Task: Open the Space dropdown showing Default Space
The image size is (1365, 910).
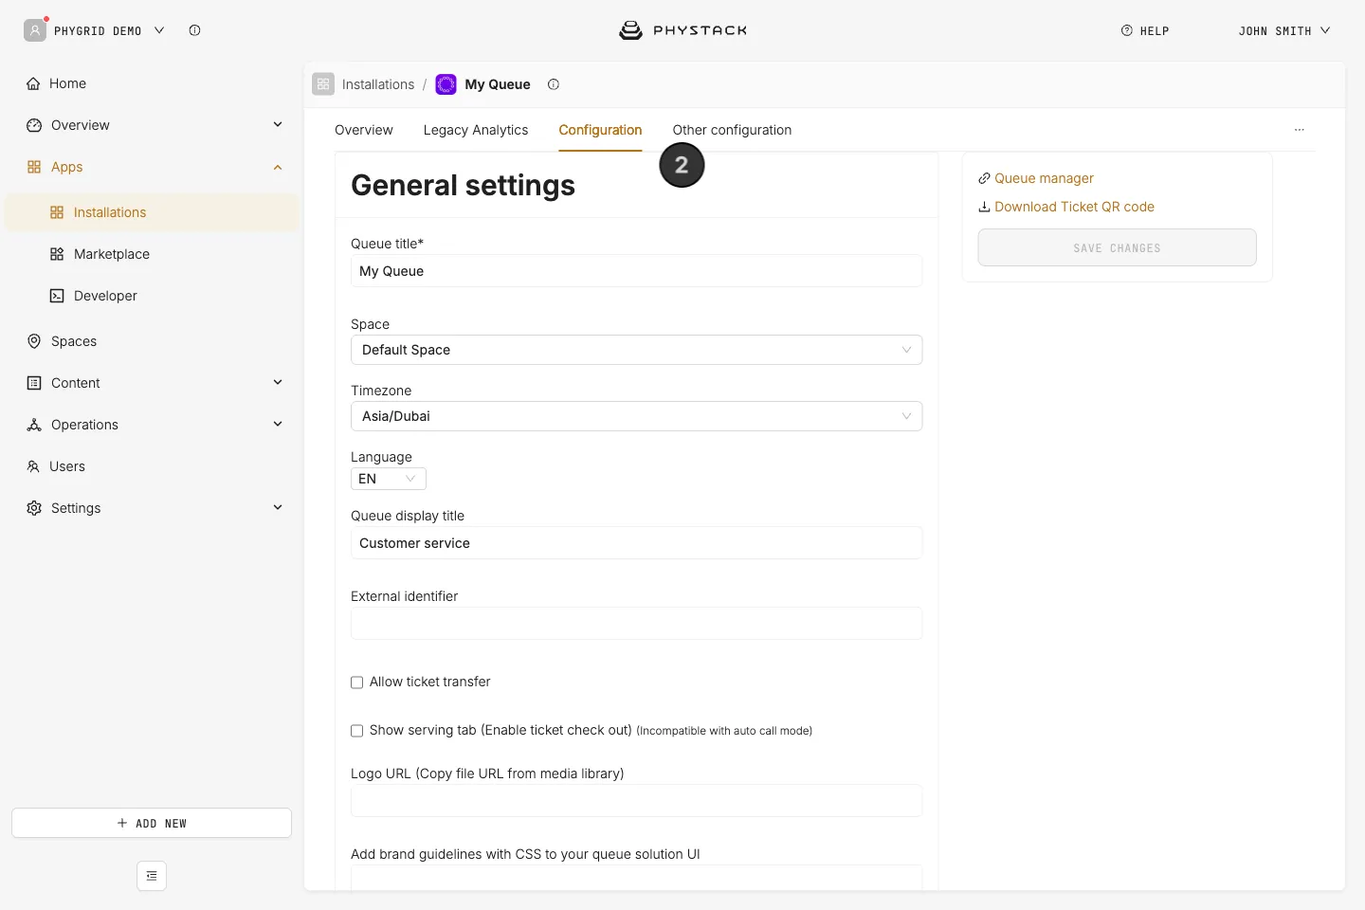Action: click(636, 350)
